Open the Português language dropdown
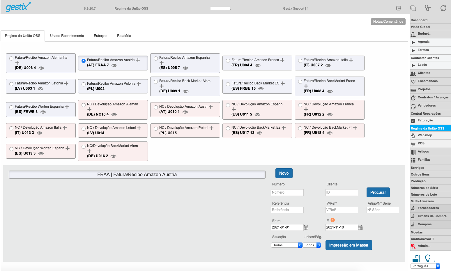Screen dimensions: 451x271 425,266
